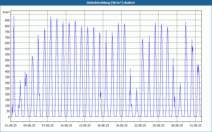
Task: Click the 0 y-axis value
Action: click(x=9, y=117)
